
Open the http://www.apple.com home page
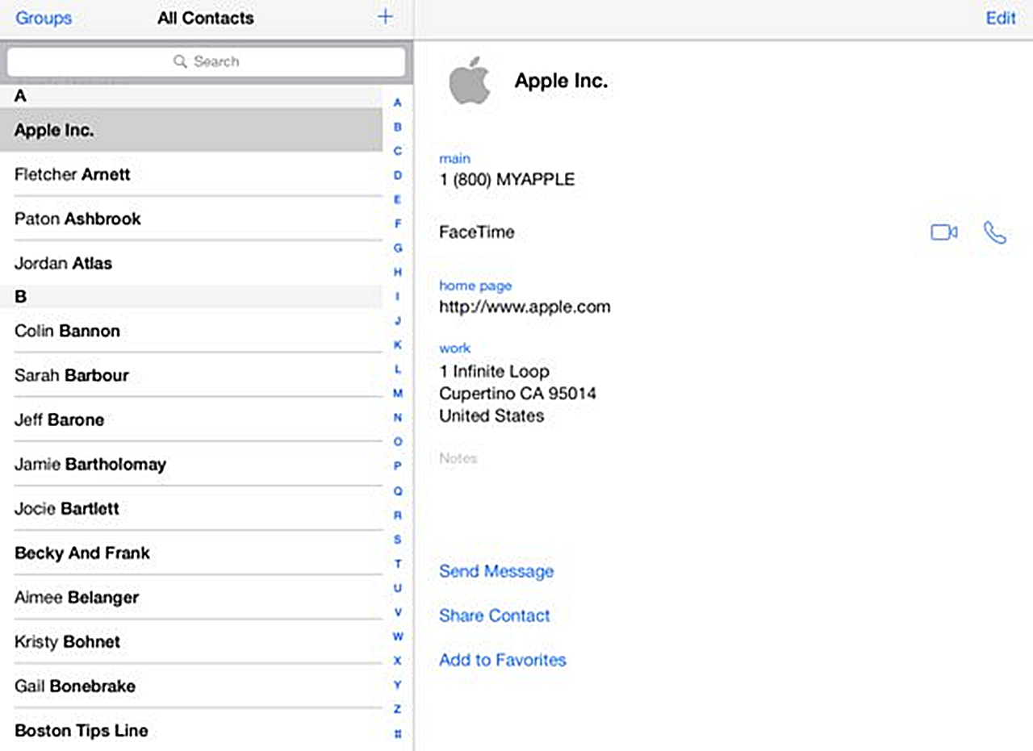[x=525, y=307]
